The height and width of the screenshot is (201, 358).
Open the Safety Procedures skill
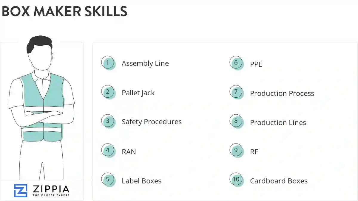[152, 122]
